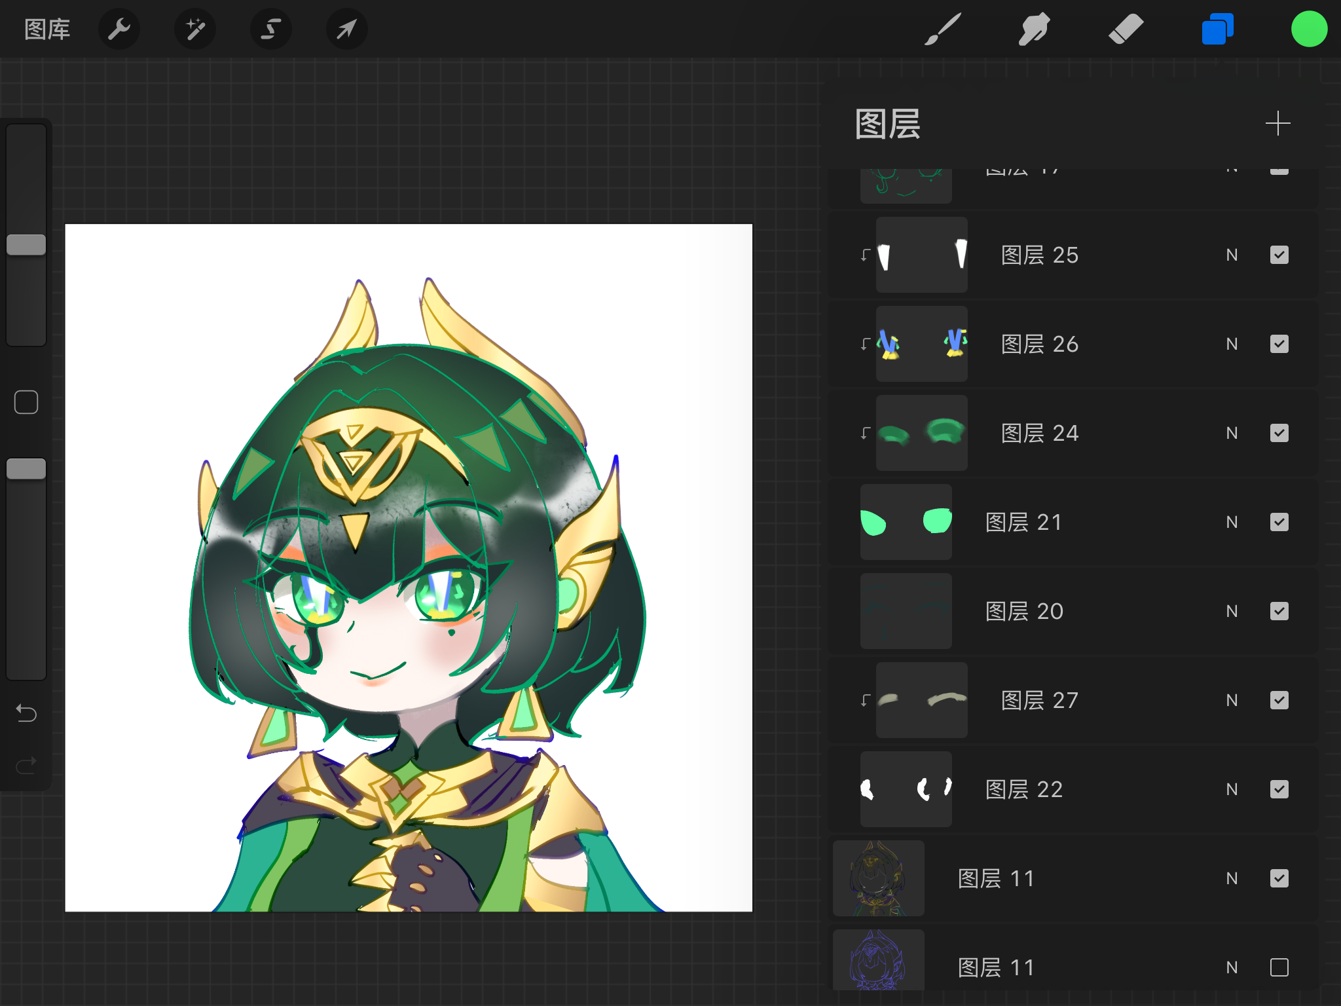Uncheck visibility of layer 21
The image size is (1341, 1006).
click(1279, 522)
